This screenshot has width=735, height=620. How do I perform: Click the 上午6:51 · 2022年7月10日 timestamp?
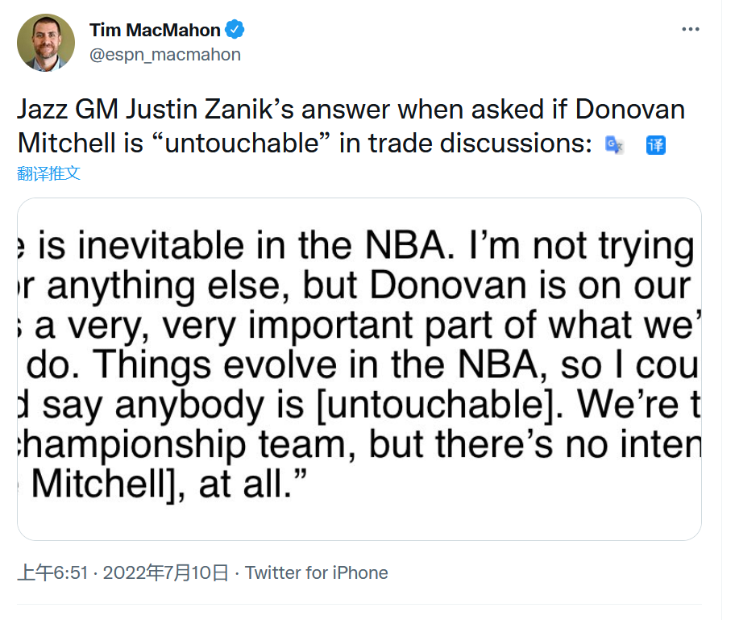122,572
